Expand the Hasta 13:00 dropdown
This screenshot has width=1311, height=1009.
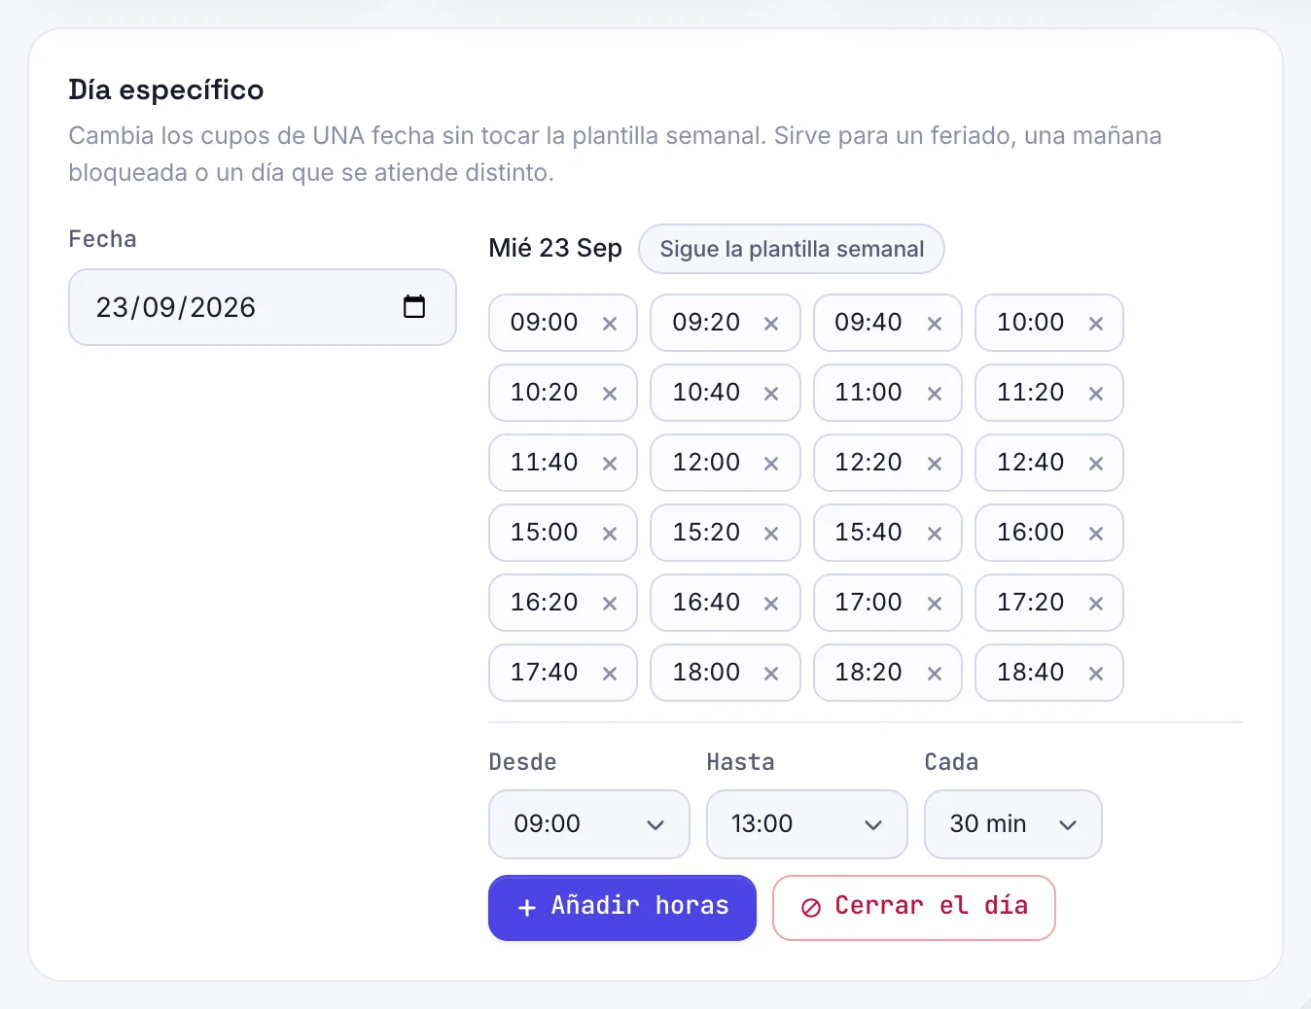(x=807, y=824)
